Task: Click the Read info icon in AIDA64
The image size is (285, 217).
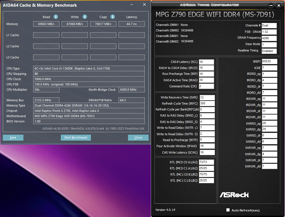Action: (x=55, y=17)
